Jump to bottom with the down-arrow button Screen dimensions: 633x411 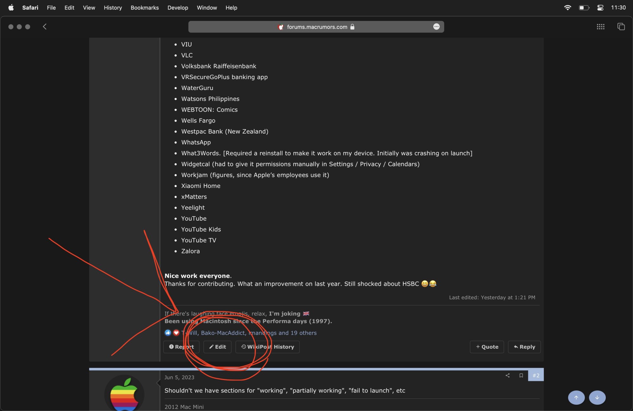597,397
